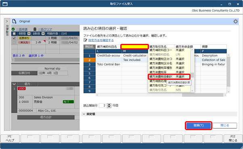Select 貸方消費税自動計算 in the dropdown list

coord(169,77)
